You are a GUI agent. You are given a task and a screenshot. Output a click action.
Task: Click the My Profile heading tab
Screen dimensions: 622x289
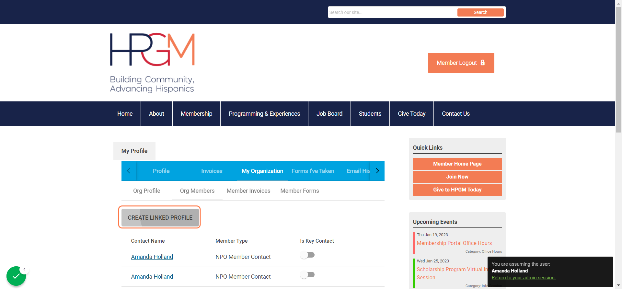click(x=134, y=151)
